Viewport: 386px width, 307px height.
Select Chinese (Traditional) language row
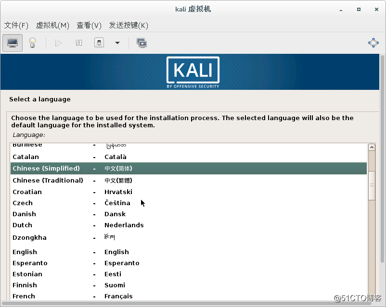point(189,181)
